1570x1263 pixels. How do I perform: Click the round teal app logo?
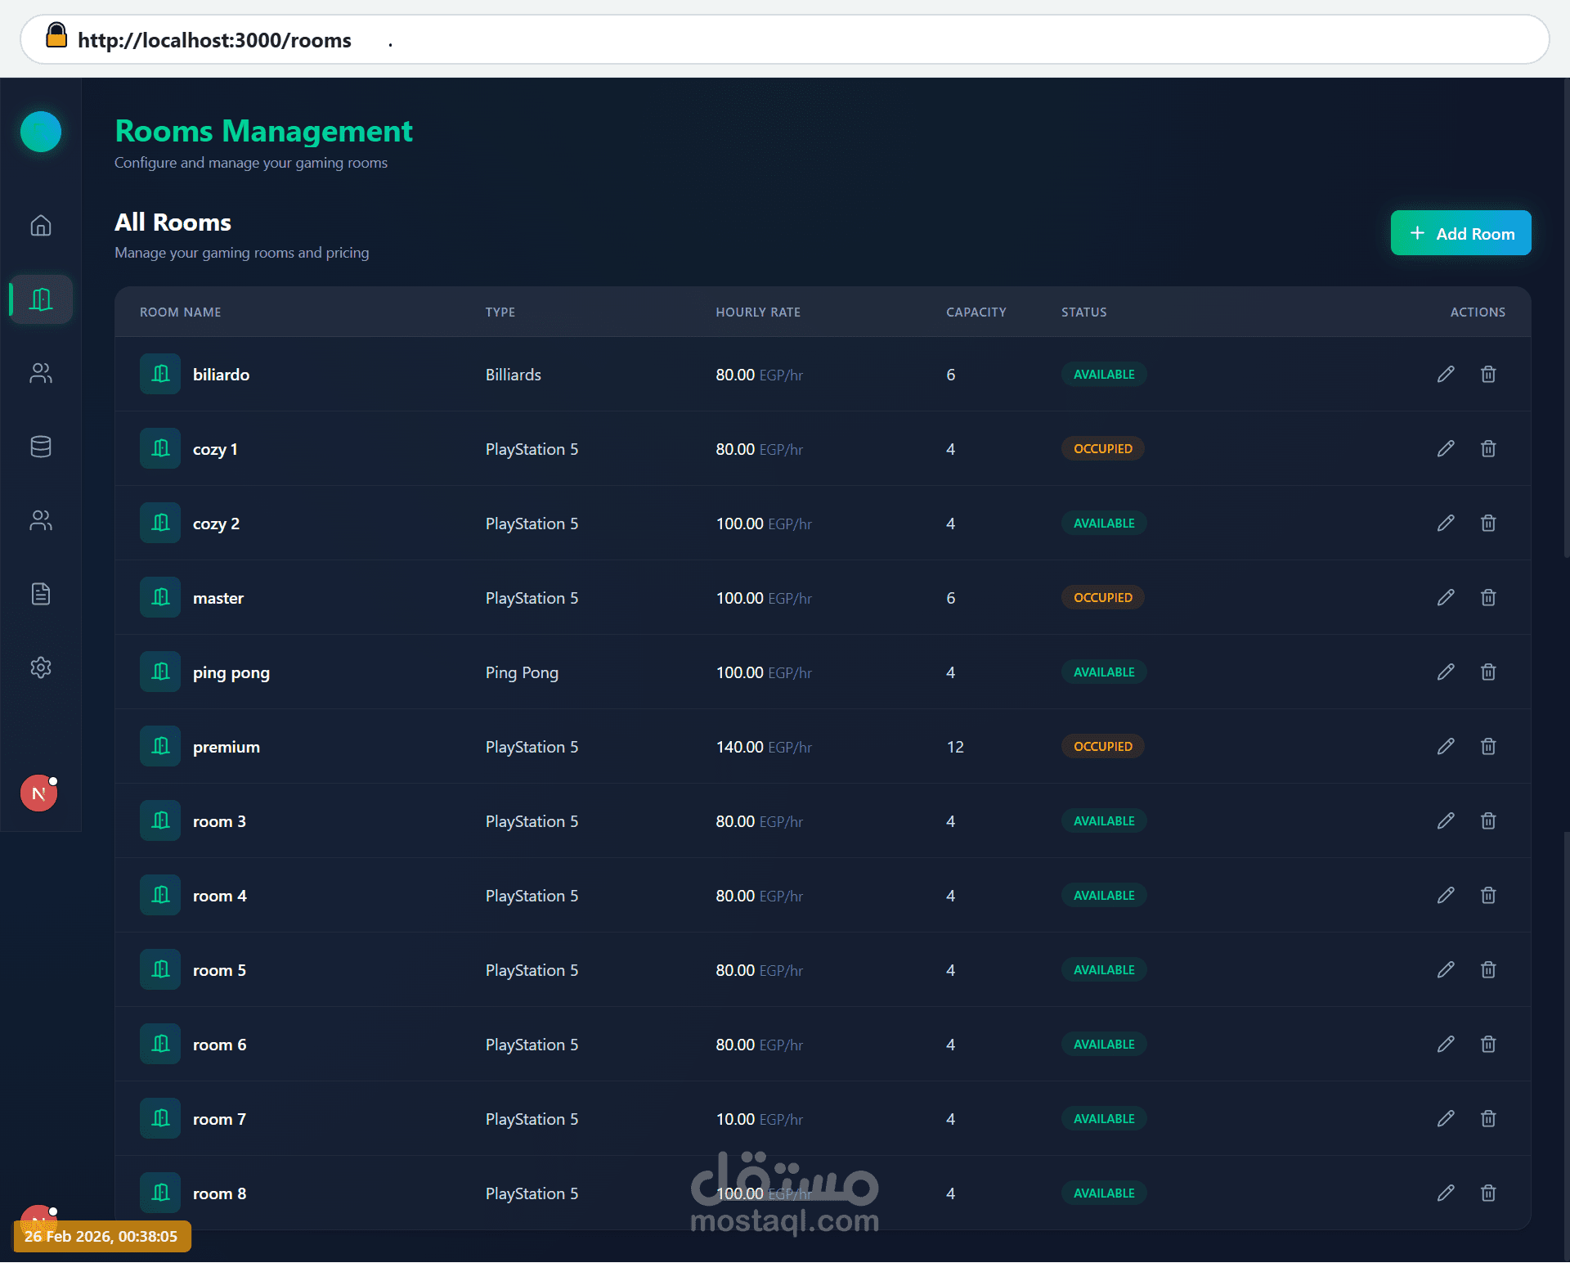click(x=41, y=132)
